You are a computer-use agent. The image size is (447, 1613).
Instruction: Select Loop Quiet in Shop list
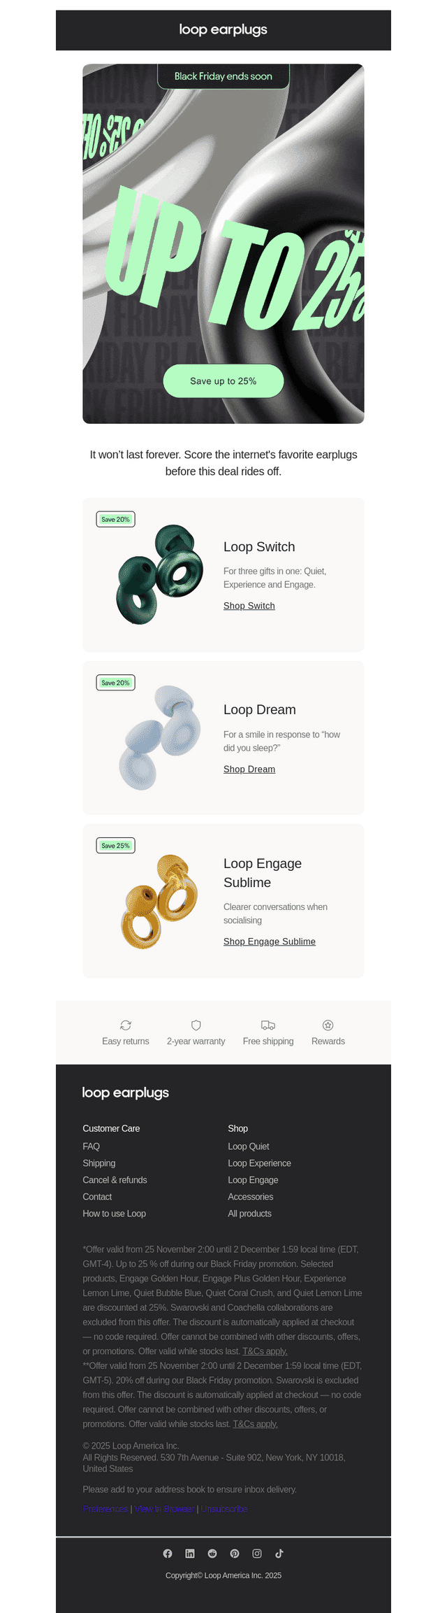(x=249, y=1146)
